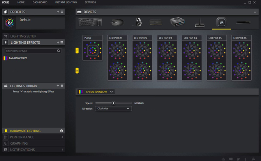The image size is (261, 161).
Task: Open the Profiles list menu icon
Action: pos(62,12)
